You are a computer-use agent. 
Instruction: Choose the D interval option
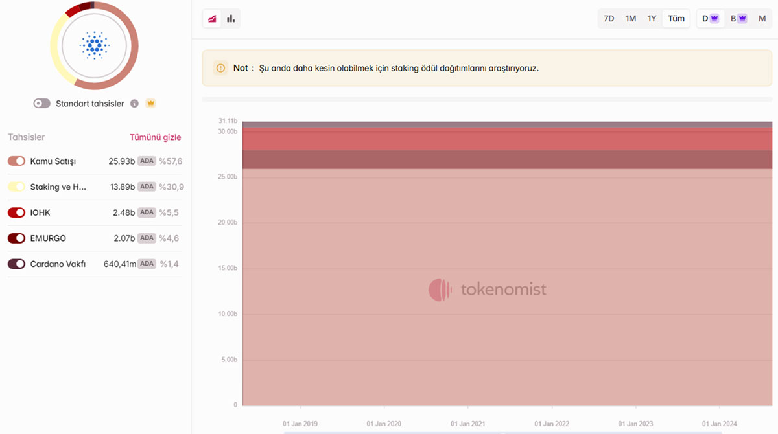click(x=711, y=19)
